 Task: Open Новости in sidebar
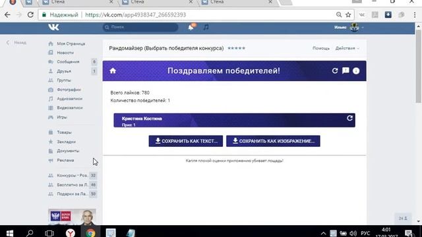(x=65, y=53)
